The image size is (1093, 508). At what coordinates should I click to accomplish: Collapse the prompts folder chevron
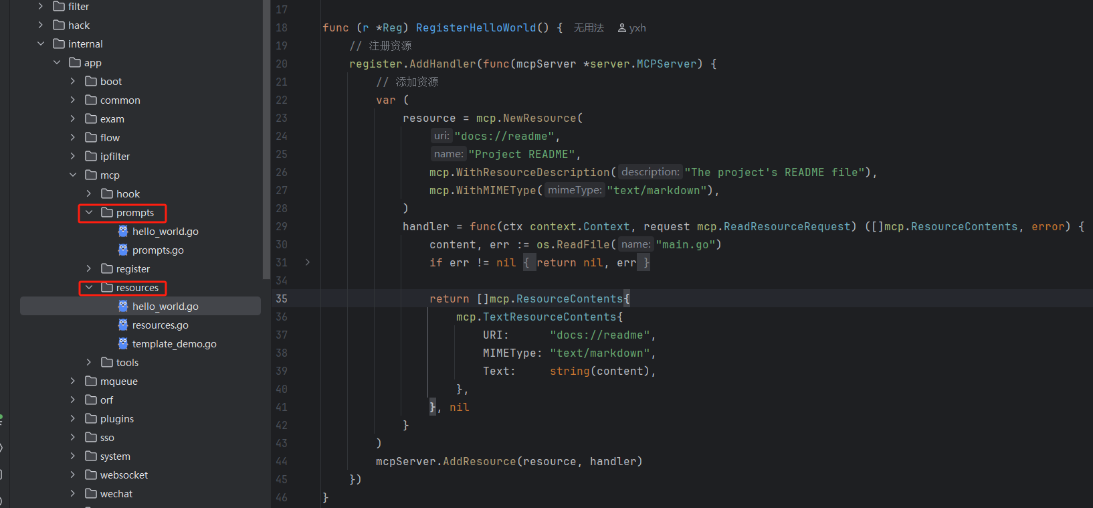click(x=89, y=212)
